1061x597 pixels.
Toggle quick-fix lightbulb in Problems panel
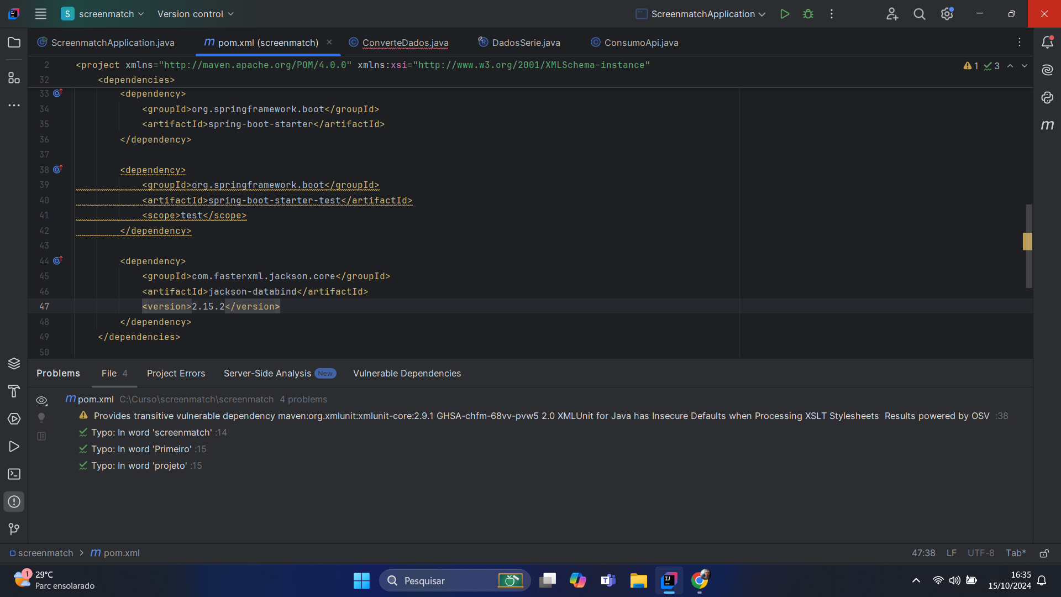tap(41, 418)
